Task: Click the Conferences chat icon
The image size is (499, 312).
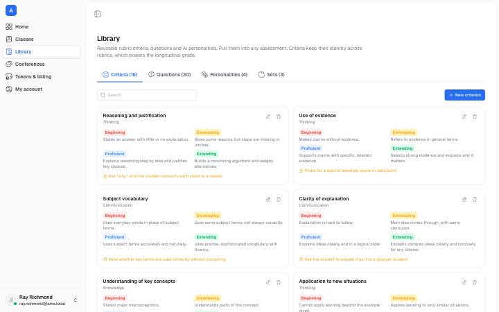Action: 9,64
